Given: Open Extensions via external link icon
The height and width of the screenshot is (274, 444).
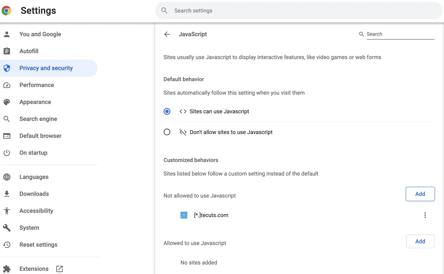Looking at the screenshot, I should 60,269.
